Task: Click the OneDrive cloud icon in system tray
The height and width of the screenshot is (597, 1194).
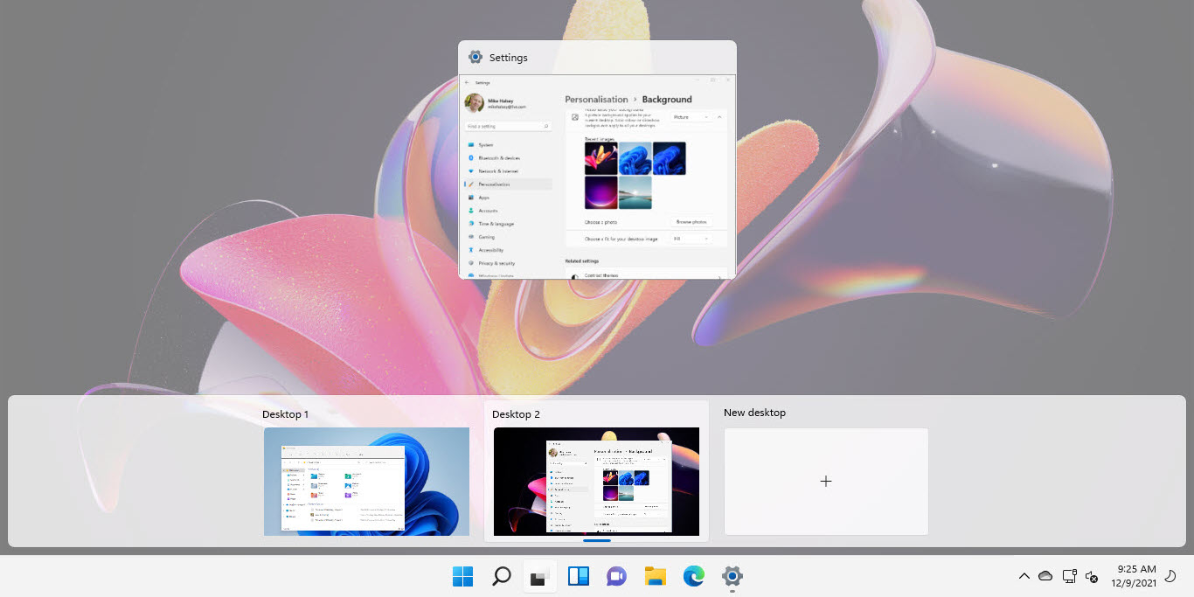Action: (1045, 576)
